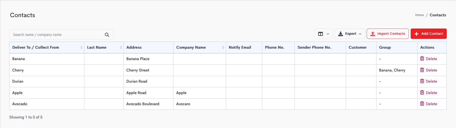Click the plus icon on Add Contact

[x=417, y=34]
